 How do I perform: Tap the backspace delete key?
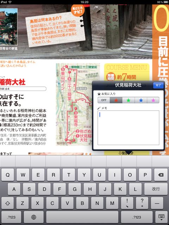161,175
